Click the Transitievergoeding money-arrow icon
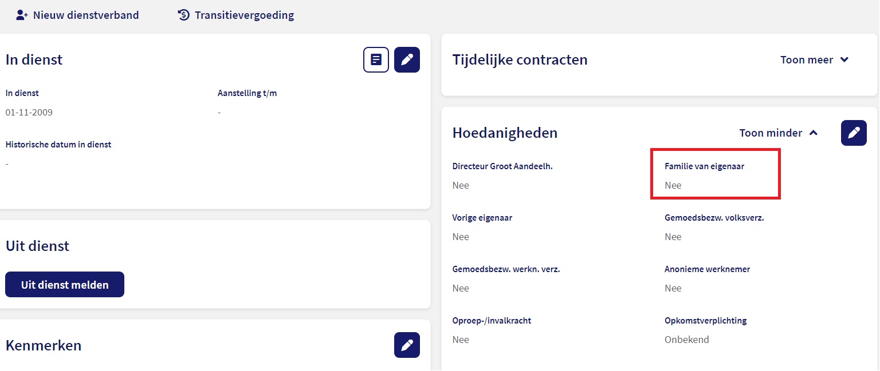 183,15
